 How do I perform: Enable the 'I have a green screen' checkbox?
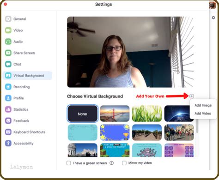click(x=68, y=163)
